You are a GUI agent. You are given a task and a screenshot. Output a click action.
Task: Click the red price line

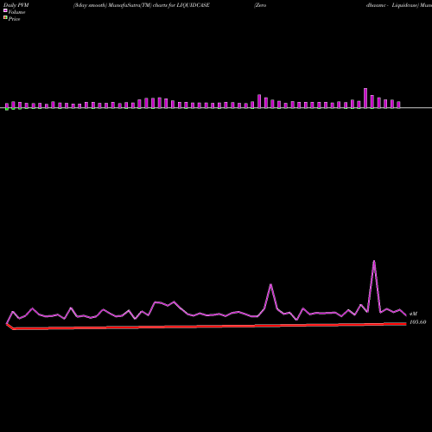pos(206,326)
